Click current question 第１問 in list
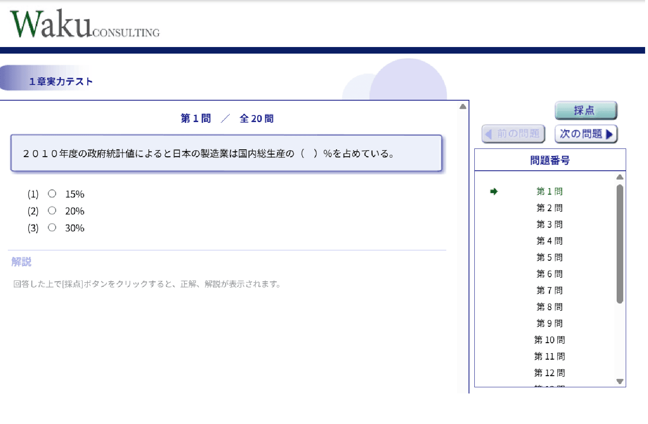Screen dimensions: 648x424 pyautogui.click(x=549, y=191)
